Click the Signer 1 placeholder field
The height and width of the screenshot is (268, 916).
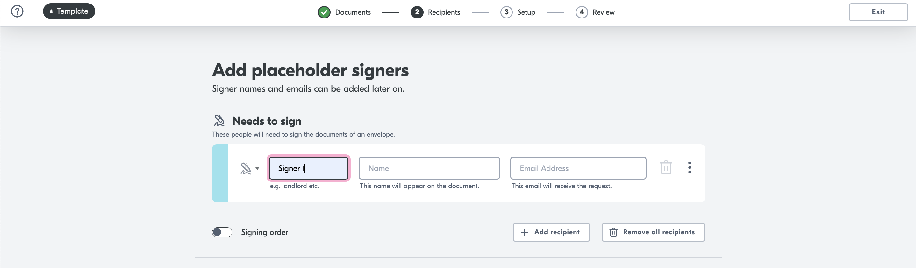[308, 168]
